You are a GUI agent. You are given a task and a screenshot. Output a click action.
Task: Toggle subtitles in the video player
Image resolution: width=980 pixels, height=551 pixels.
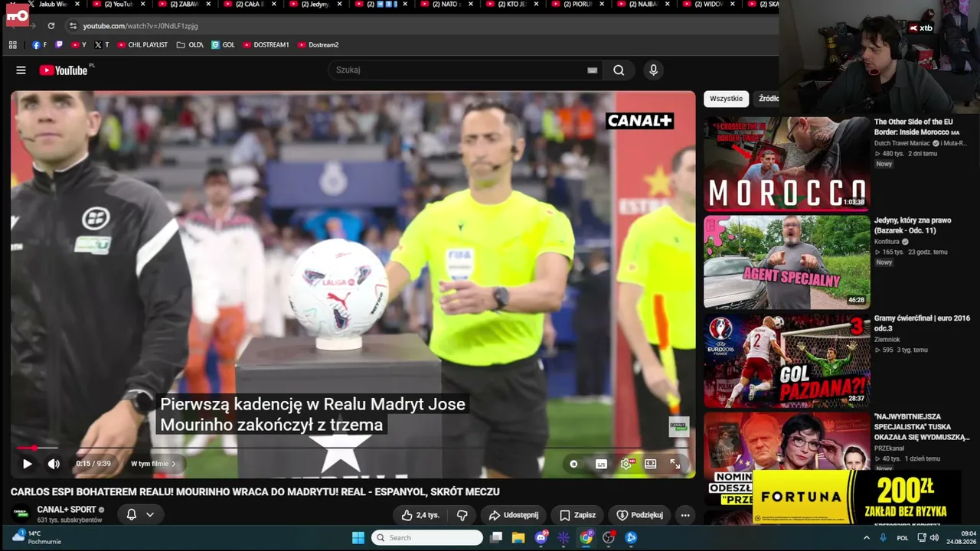click(602, 464)
